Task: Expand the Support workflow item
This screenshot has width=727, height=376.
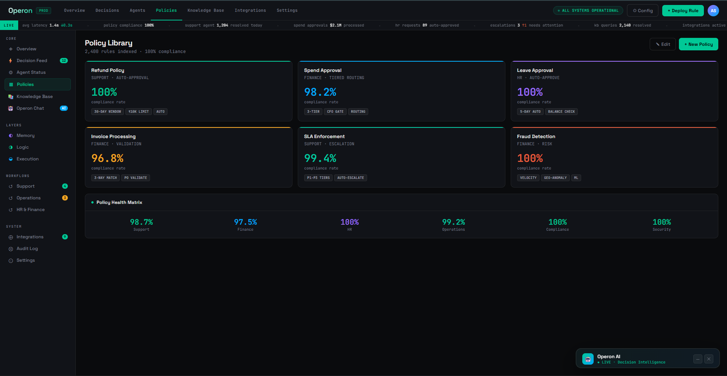Action: pyautogui.click(x=38, y=186)
